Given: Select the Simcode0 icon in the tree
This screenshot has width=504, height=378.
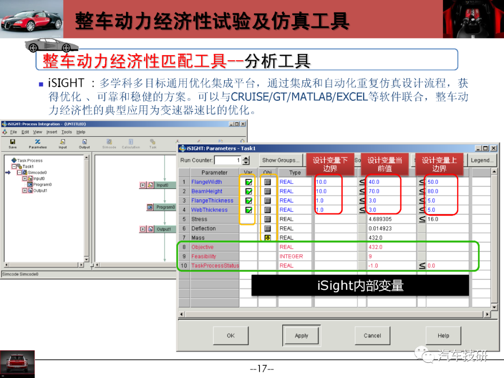Looking at the screenshot, I should (25, 172).
